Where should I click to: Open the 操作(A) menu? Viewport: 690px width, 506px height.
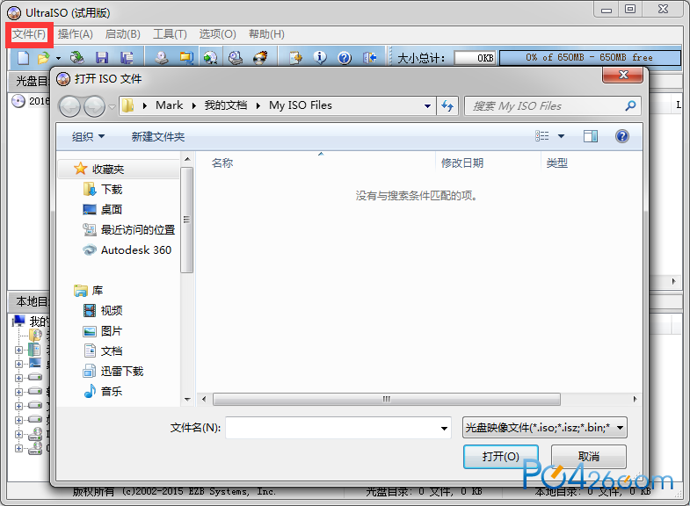(x=76, y=34)
